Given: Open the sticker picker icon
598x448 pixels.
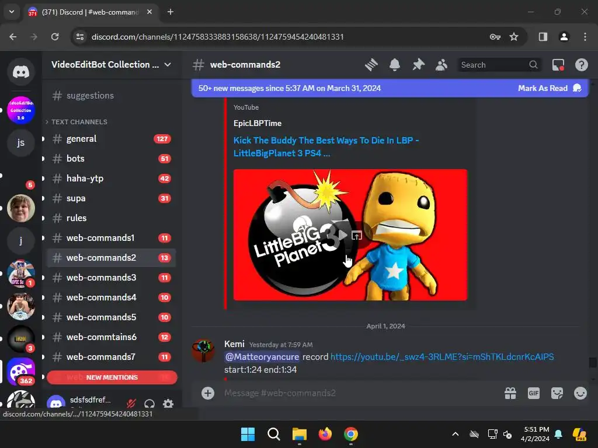Looking at the screenshot, I should point(557,393).
